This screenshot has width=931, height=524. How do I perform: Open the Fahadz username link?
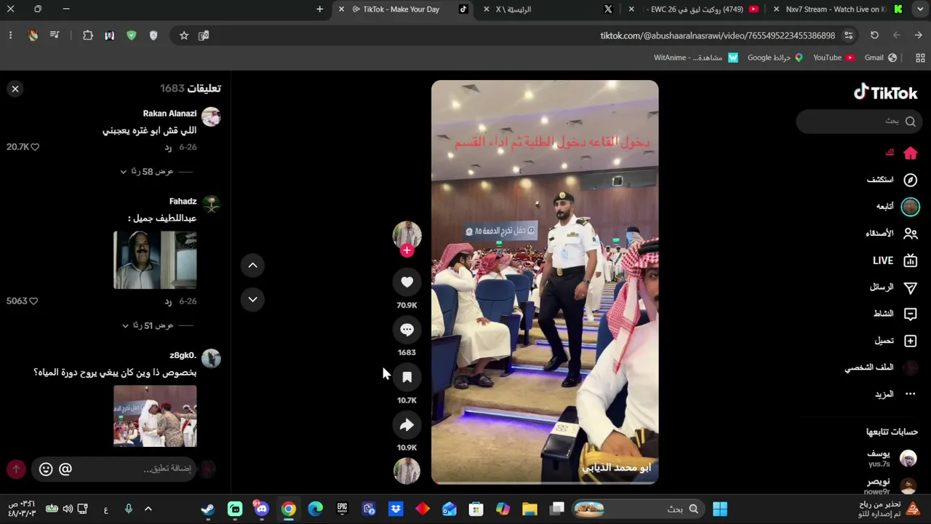[x=183, y=202]
